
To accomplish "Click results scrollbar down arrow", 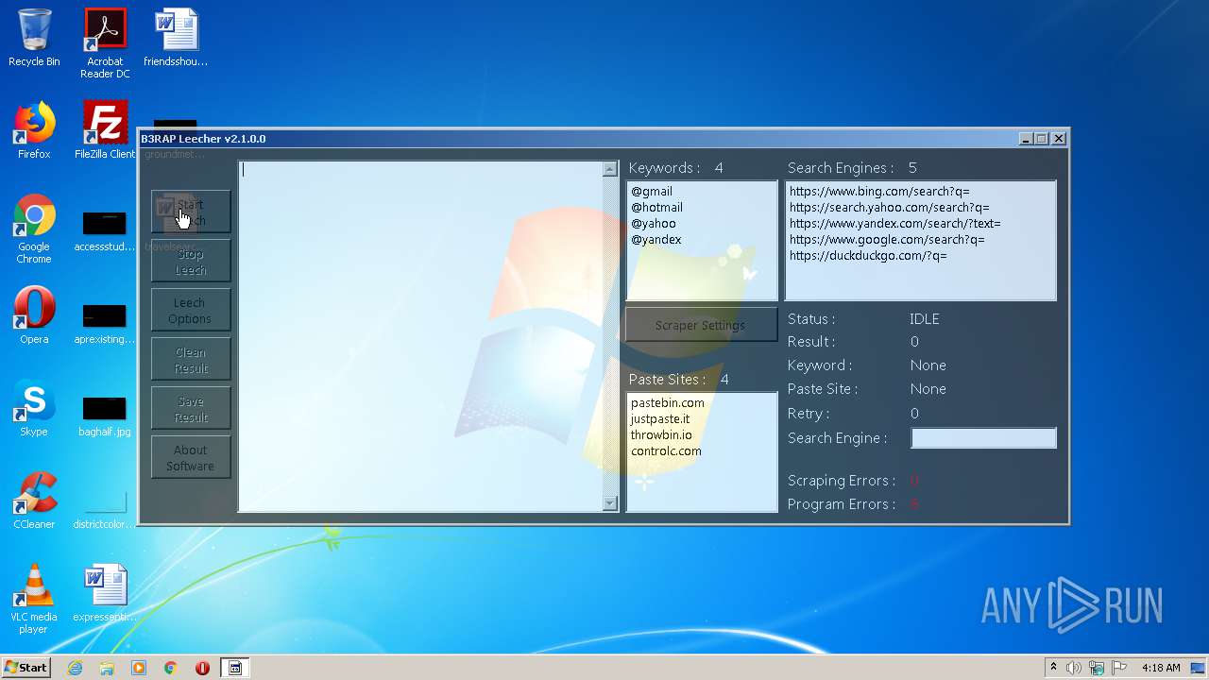I will click(x=609, y=503).
